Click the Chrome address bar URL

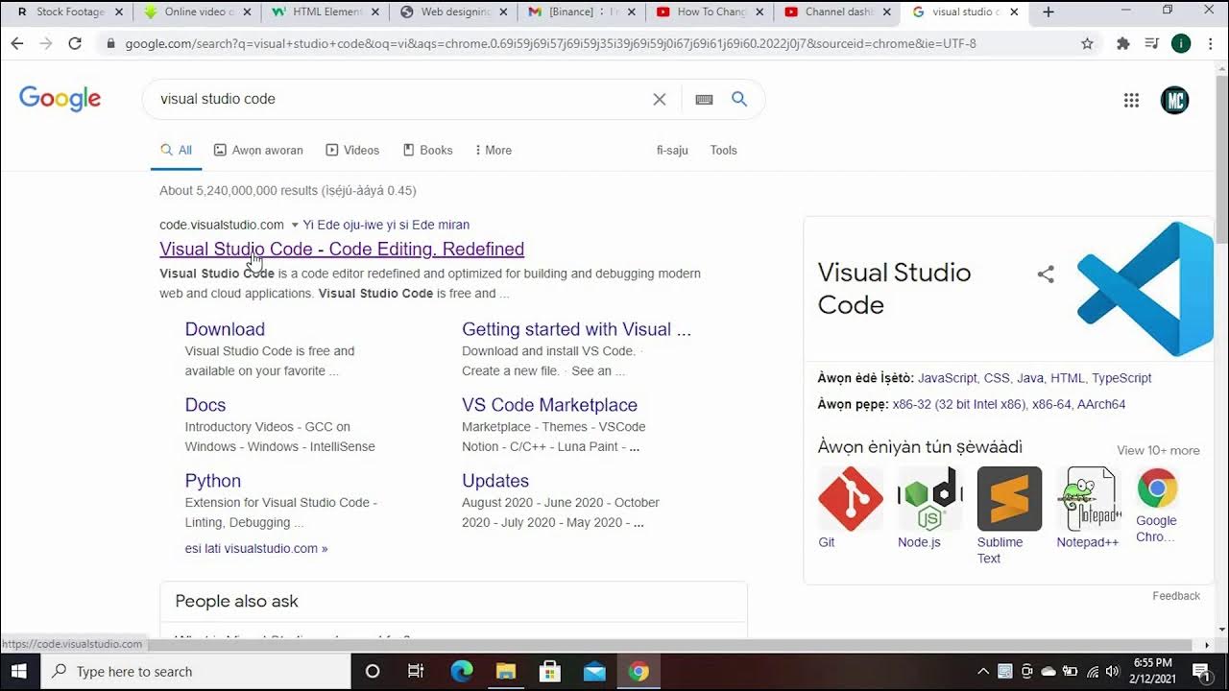pyautogui.click(x=550, y=43)
